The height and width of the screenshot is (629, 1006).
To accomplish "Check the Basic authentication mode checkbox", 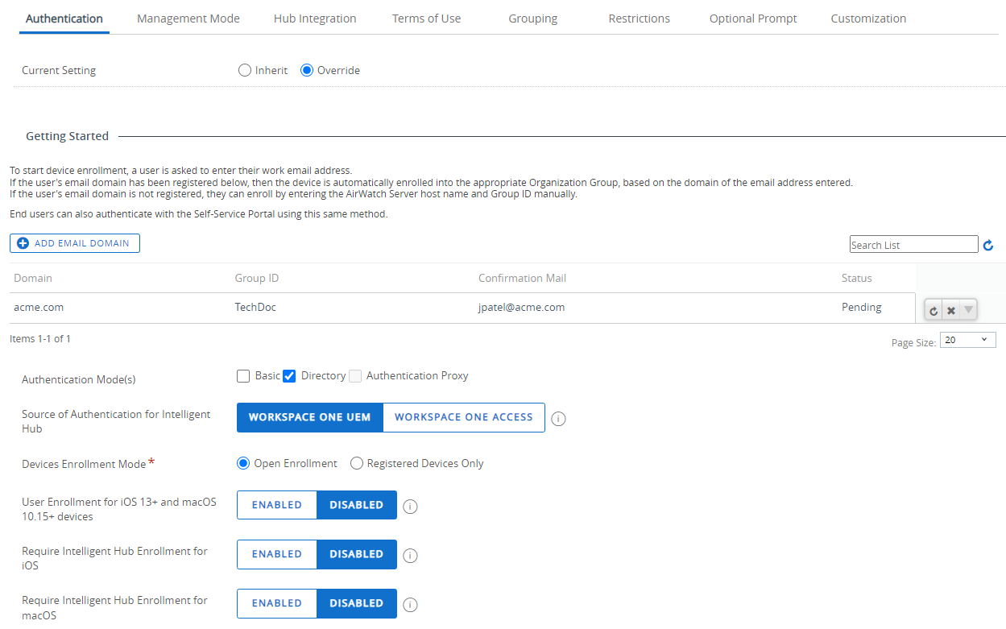I will pyautogui.click(x=243, y=376).
